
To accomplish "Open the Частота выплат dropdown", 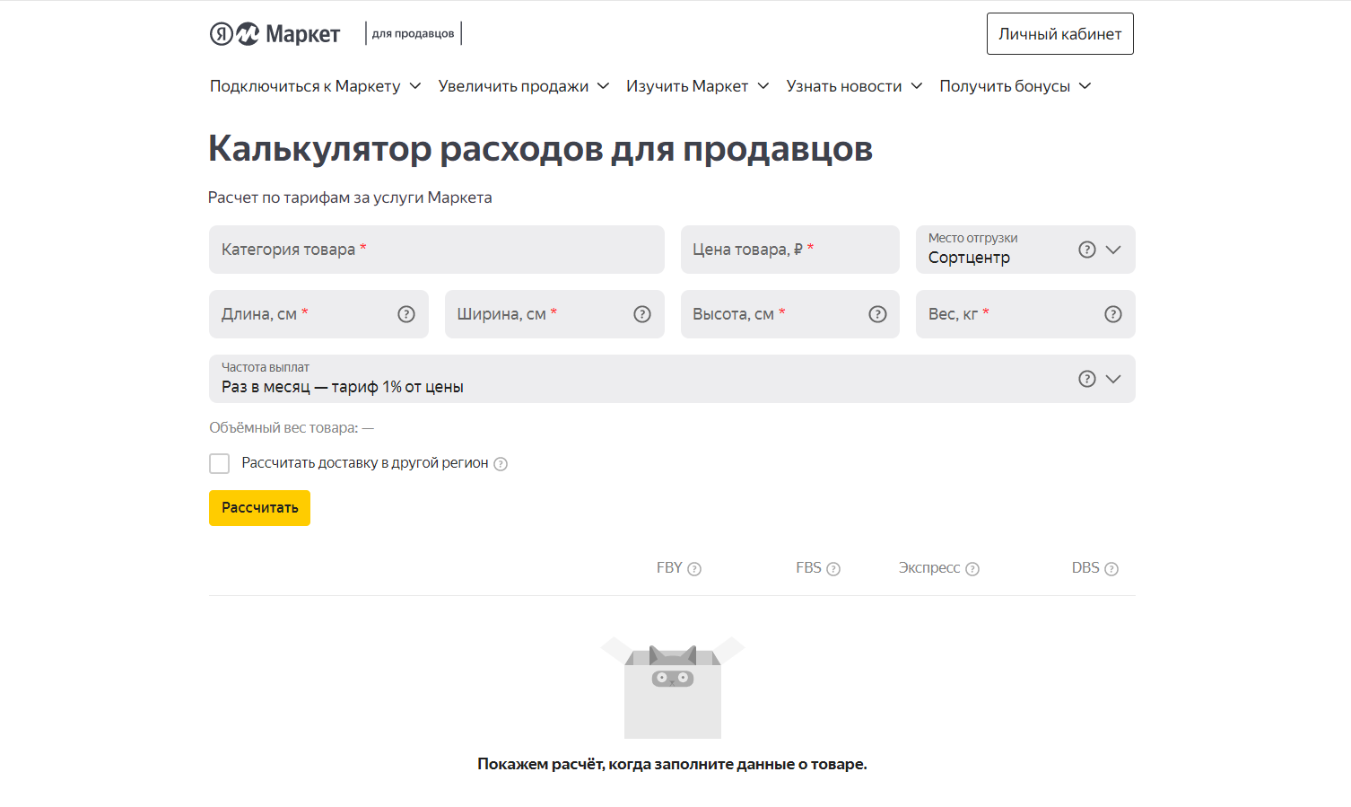I will click(1113, 379).
